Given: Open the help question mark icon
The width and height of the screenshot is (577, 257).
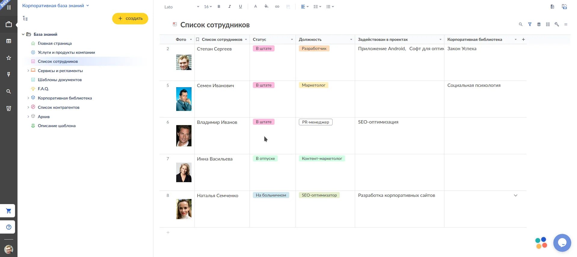Looking at the screenshot, I should click(x=8, y=227).
